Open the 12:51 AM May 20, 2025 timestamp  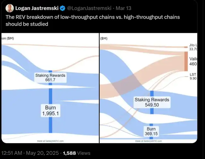[x=31, y=153]
